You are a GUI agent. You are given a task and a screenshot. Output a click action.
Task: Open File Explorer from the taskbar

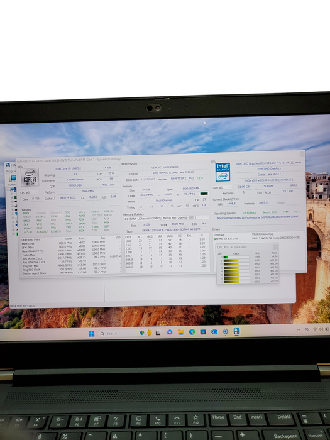pyautogui.click(x=181, y=333)
